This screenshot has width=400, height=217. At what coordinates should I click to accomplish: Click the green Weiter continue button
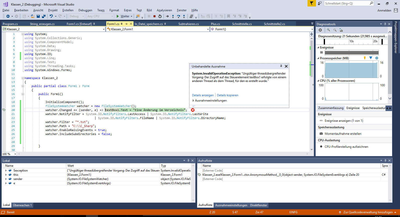tap(124, 16)
